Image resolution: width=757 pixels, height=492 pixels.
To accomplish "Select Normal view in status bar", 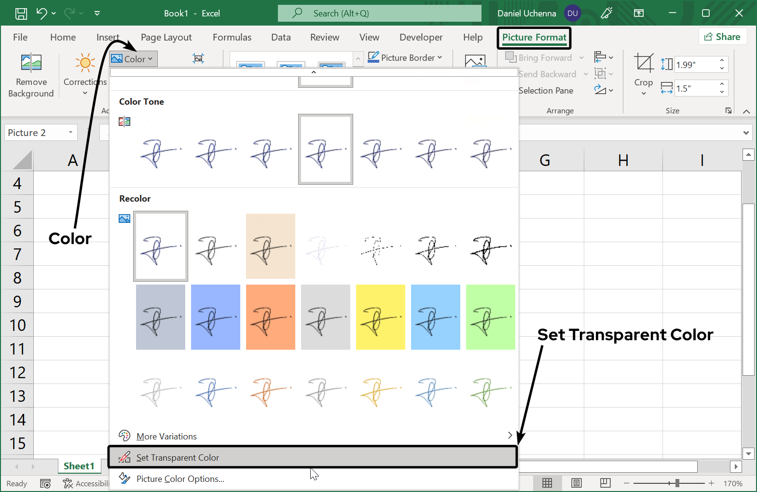I will pyautogui.click(x=547, y=483).
